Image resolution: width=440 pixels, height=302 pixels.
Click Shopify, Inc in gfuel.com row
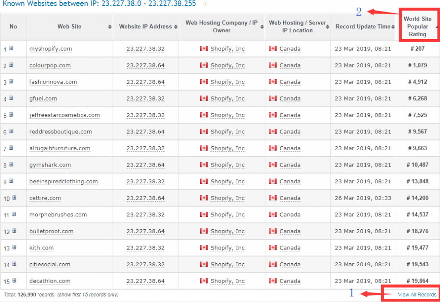click(228, 99)
